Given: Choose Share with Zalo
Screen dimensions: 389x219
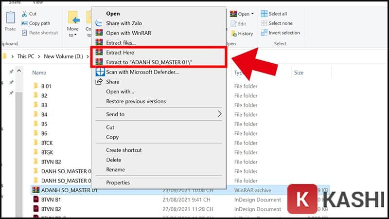Looking at the screenshot, I should point(159,23).
